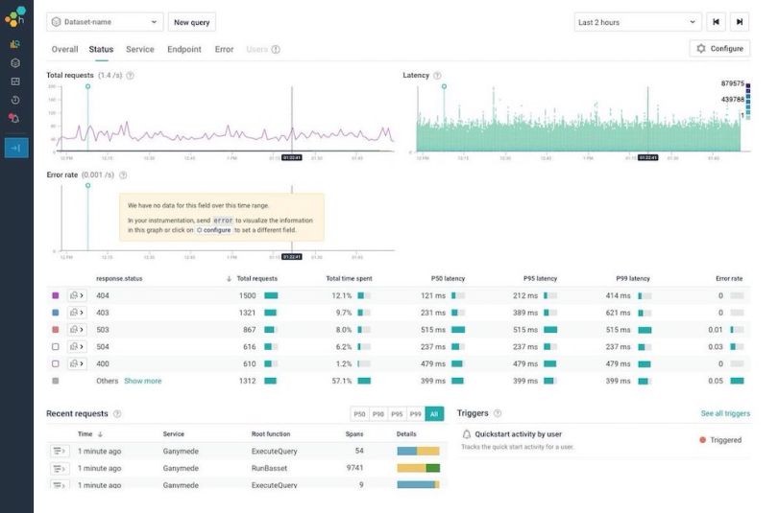Image resolution: width=778 pixels, height=513 pixels.
Task: Expand the 403 row query options
Action: pyautogui.click(x=76, y=313)
